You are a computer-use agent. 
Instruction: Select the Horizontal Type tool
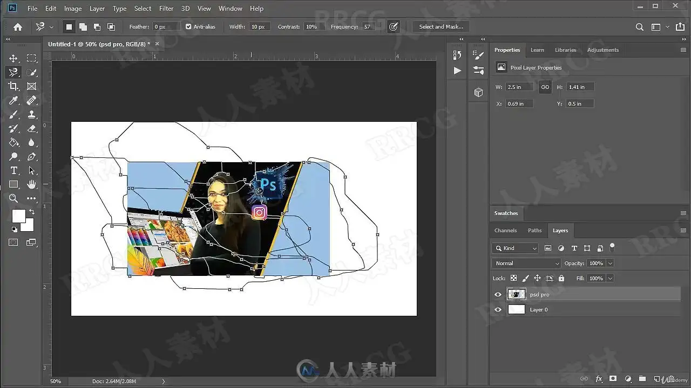(x=13, y=170)
